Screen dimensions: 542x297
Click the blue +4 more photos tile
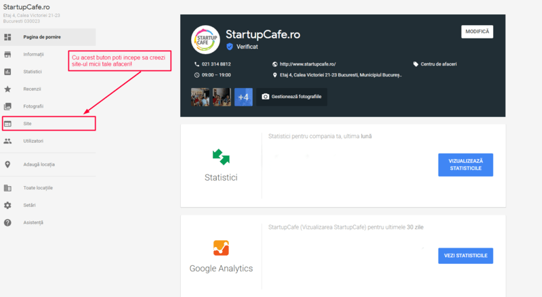[243, 97]
